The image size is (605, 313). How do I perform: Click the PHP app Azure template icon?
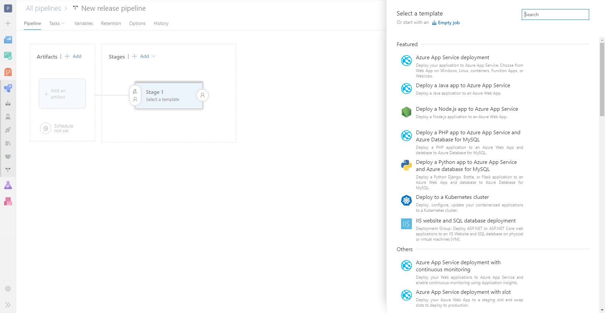pos(406,136)
